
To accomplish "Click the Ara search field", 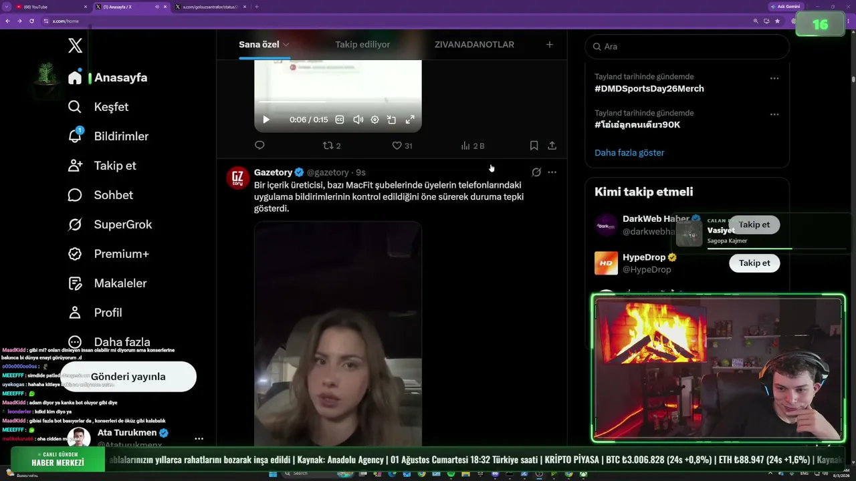I will [x=687, y=47].
